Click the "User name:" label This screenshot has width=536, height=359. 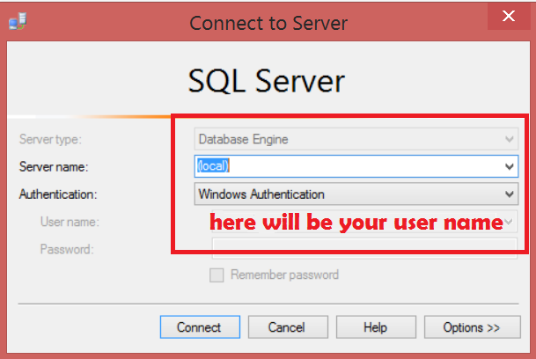click(x=70, y=222)
